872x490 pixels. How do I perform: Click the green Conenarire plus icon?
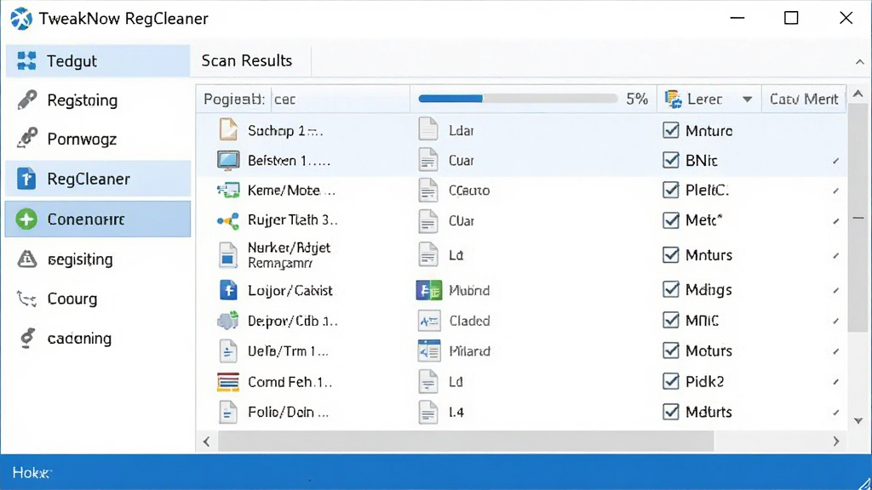pos(26,219)
